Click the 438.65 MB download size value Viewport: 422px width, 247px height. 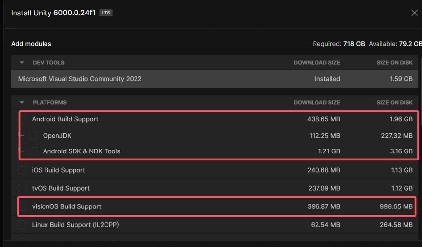323,119
